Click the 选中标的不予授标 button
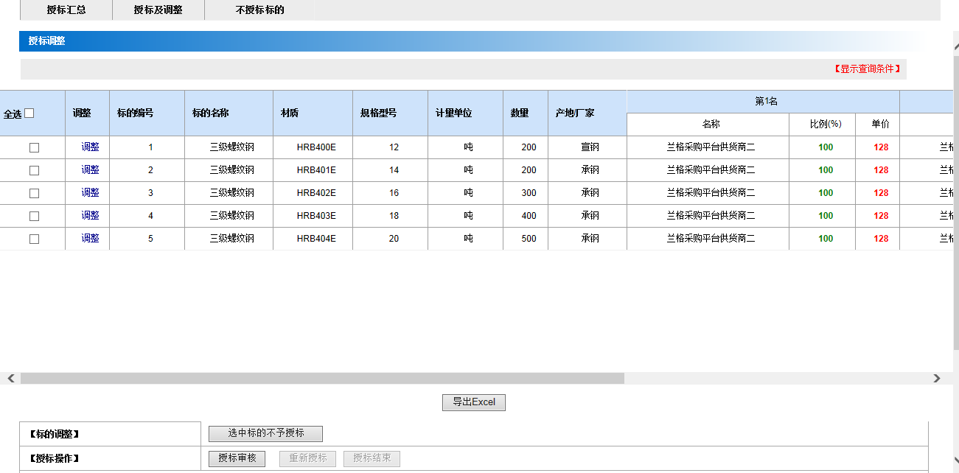Viewport: 959px width, 473px height. tap(265, 433)
